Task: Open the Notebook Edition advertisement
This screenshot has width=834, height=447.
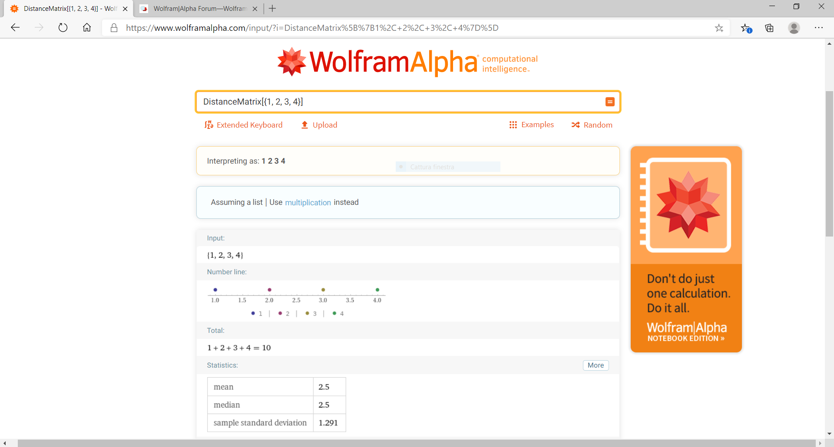Action: click(686, 249)
